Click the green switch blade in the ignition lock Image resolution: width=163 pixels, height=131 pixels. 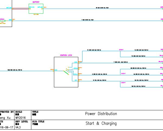(66, 73)
